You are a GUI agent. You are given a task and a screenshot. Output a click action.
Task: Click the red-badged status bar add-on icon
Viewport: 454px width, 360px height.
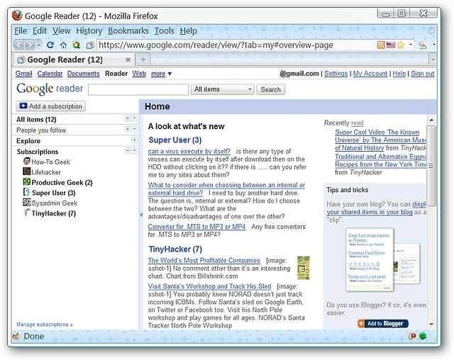(x=411, y=336)
